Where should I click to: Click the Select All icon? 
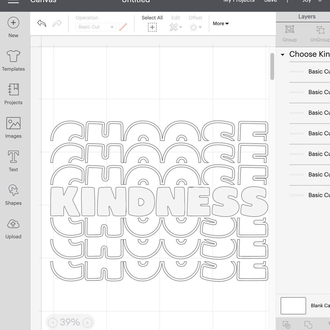tap(152, 27)
